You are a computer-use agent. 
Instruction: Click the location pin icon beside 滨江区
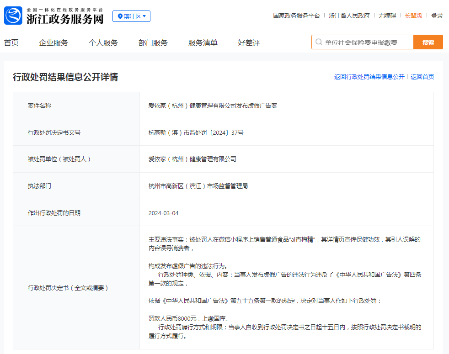pyautogui.click(x=120, y=16)
